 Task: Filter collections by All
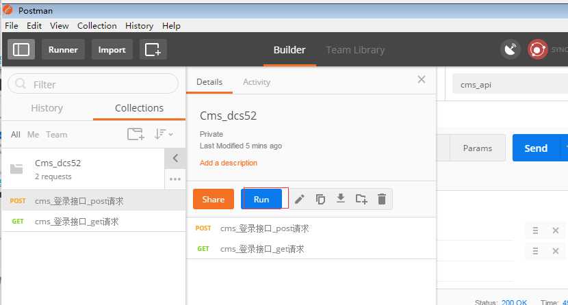(x=16, y=135)
